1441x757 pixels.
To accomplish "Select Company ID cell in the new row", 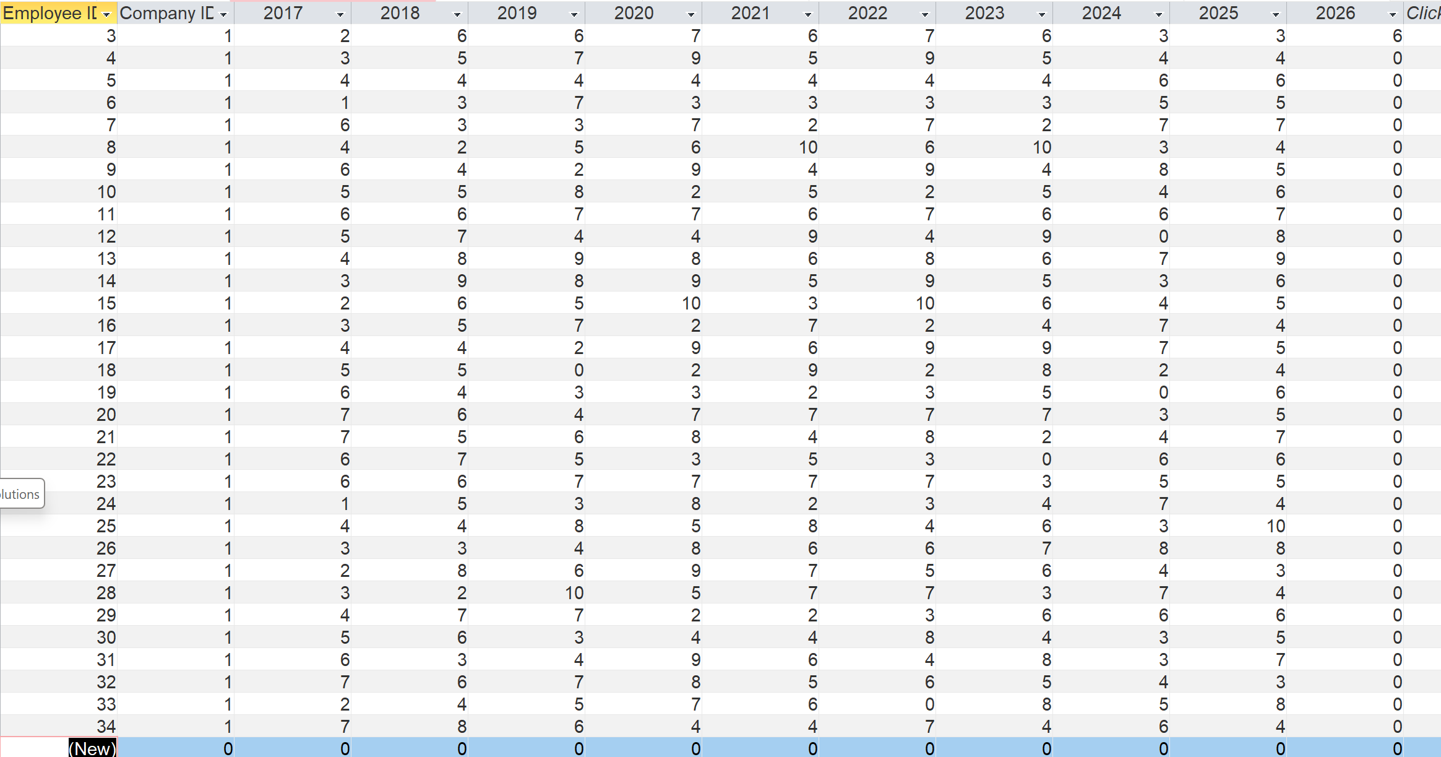I will coord(176,748).
